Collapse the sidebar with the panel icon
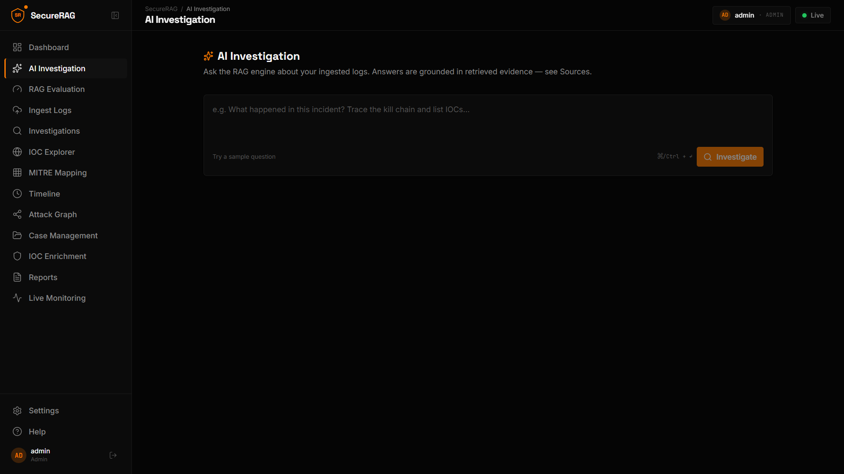 tap(115, 15)
